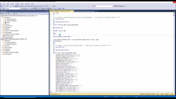Click the Cut scissors icon

tap(40, 6)
